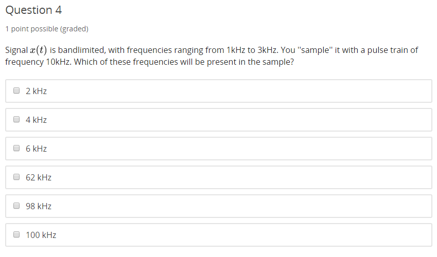Mark the 98 kHz checkbox
This screenshot has width=437, height=257.
click(16, 206)
